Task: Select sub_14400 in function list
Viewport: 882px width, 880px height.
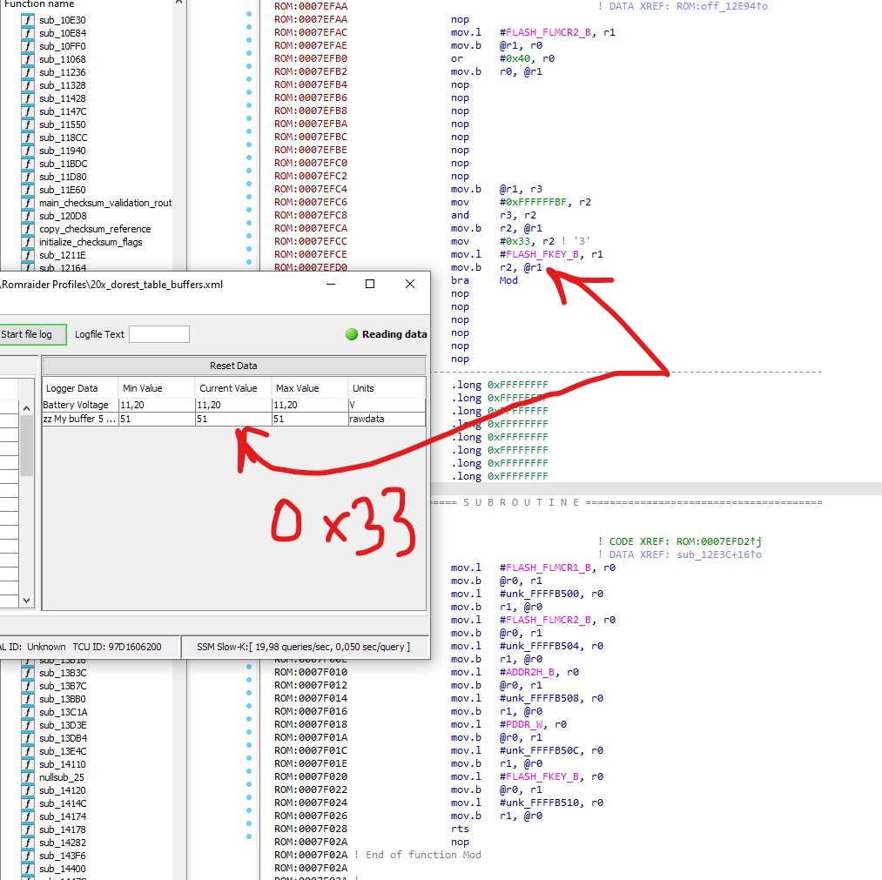Action: coord(63,869)
